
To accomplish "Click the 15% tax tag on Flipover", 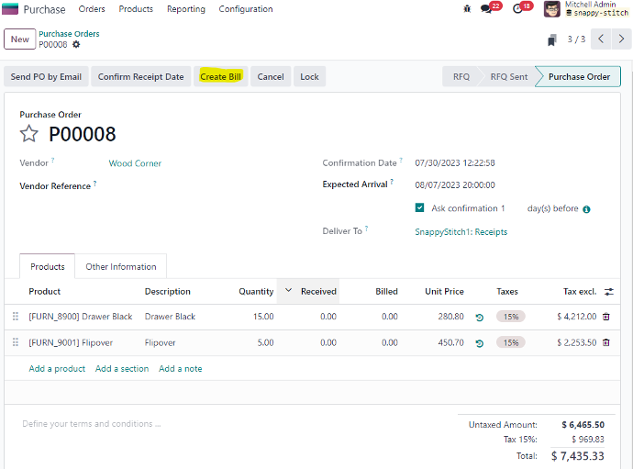I will pos(511,342).
